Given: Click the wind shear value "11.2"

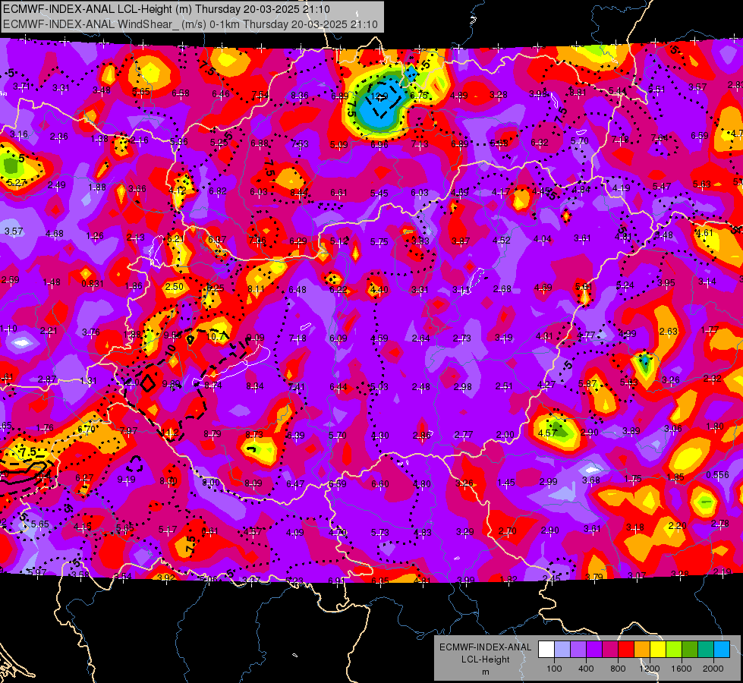Looking at the screenshot, I should click(170, 433).
